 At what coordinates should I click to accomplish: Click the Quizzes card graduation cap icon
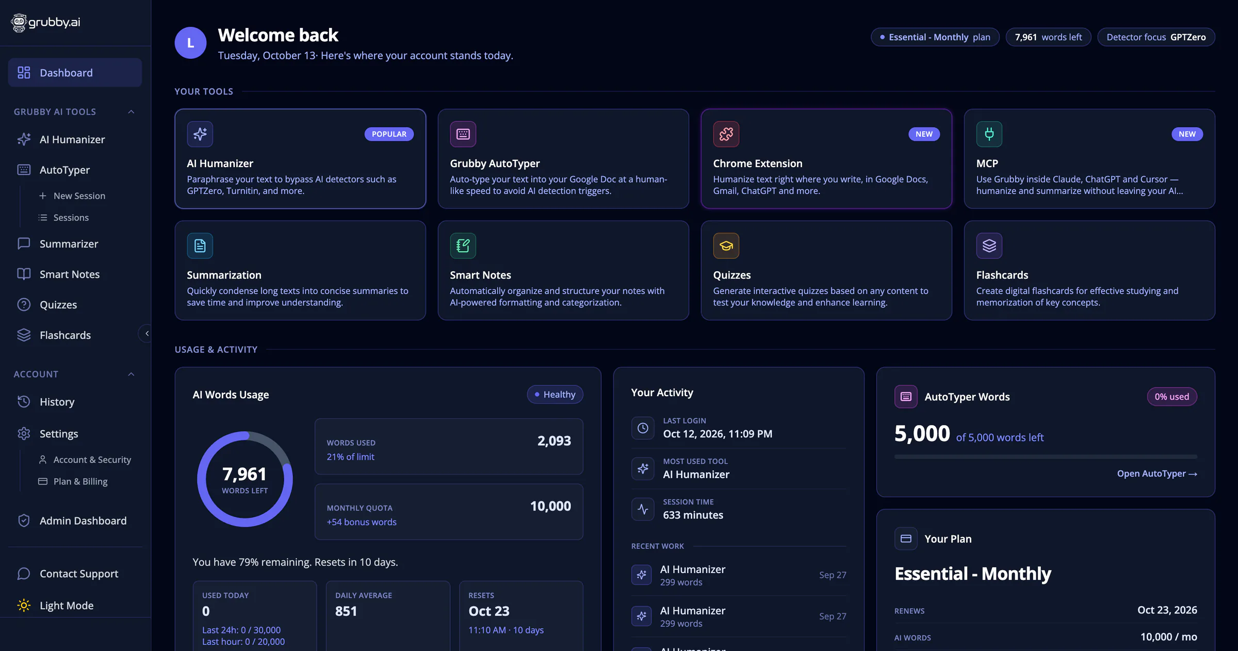[726, 246]
